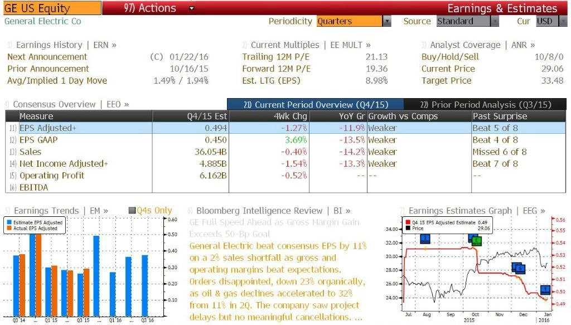This screenshot has height=325, width=571.
Task: Click the green E earnings marker on the graph
Action: pyautogui.click(x=477, y=240)
